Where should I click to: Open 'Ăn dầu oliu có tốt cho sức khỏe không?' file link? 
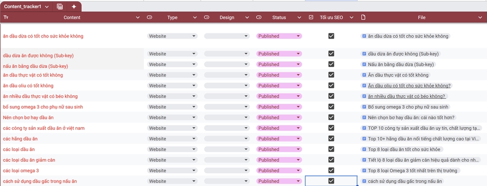(409, 86)
